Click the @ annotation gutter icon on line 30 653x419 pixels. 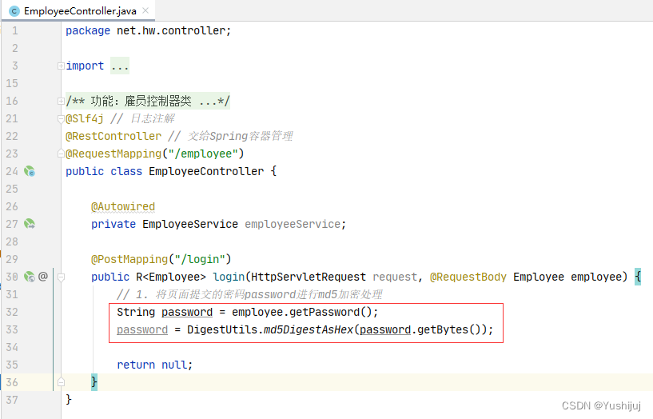pos(43,276)
